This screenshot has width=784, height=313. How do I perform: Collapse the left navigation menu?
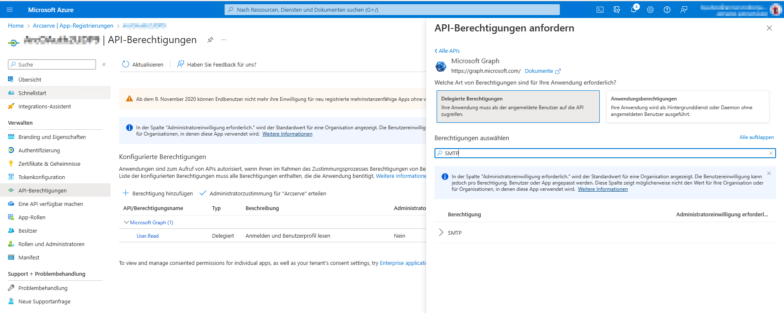tap(104, 64)
